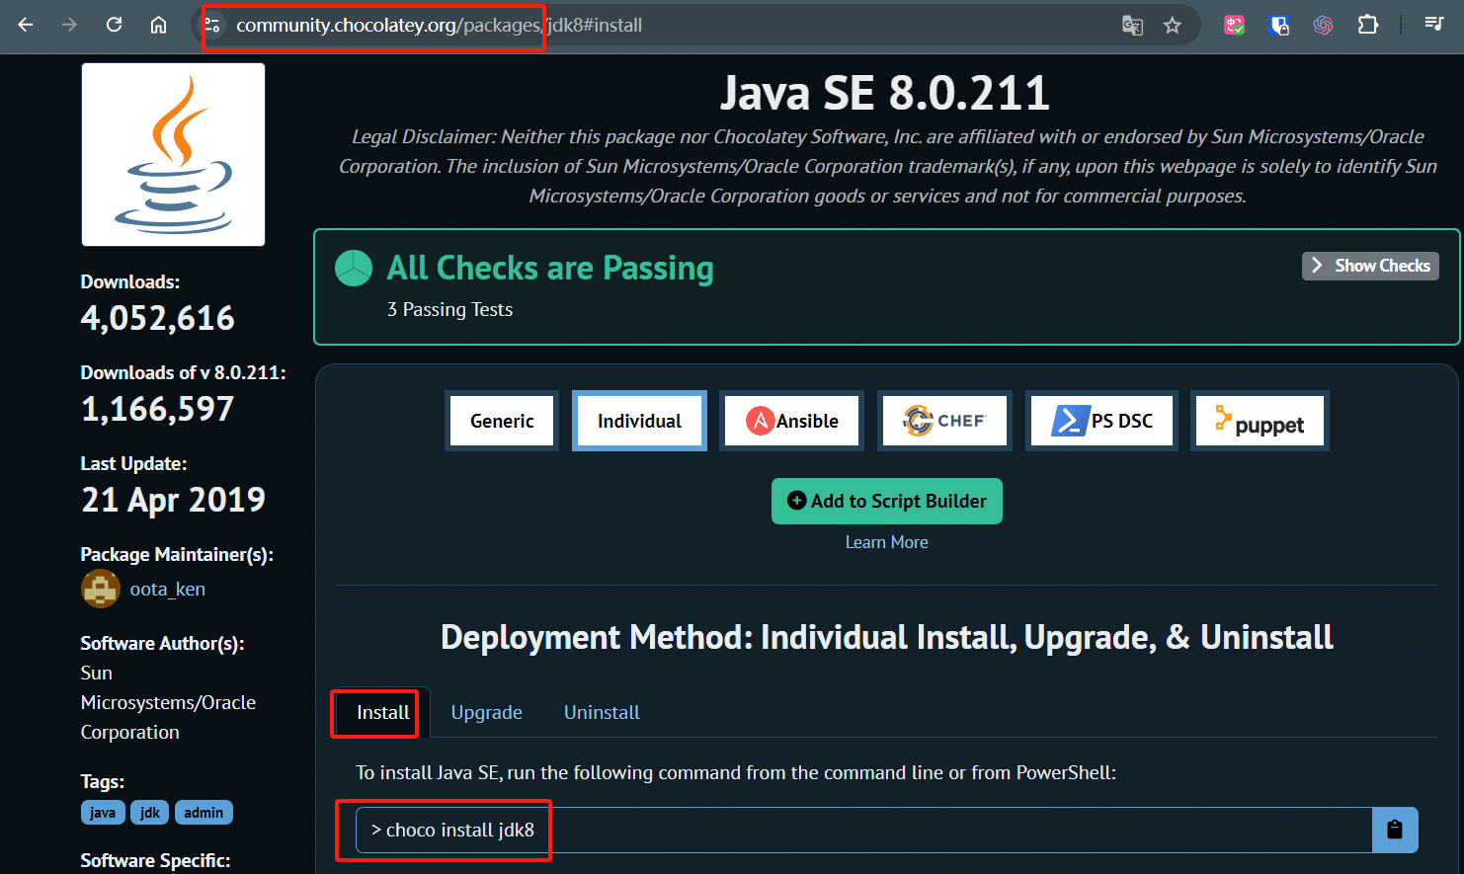1464x874 pixels.
Task: Click the java tag
Action: click(x=103, y=812)
